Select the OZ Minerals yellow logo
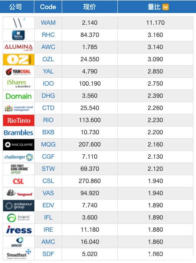 (x=19, y=60)
